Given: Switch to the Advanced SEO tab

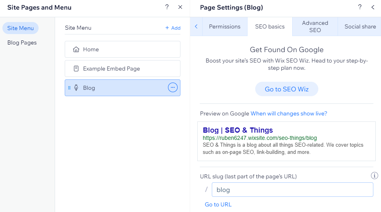Looking at the screenshot, I should tap(315, 26).
